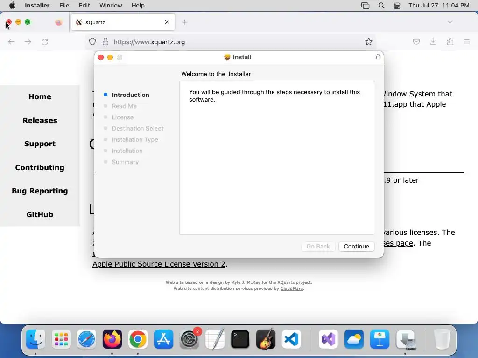Open Terminal from the Dock
Viewport: 478px width, 358px height.
(240, 339)
